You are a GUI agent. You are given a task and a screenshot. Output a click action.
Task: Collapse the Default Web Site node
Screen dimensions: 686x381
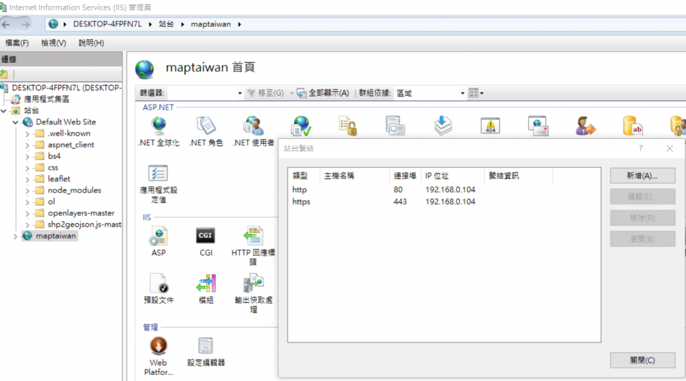[15, 122]
